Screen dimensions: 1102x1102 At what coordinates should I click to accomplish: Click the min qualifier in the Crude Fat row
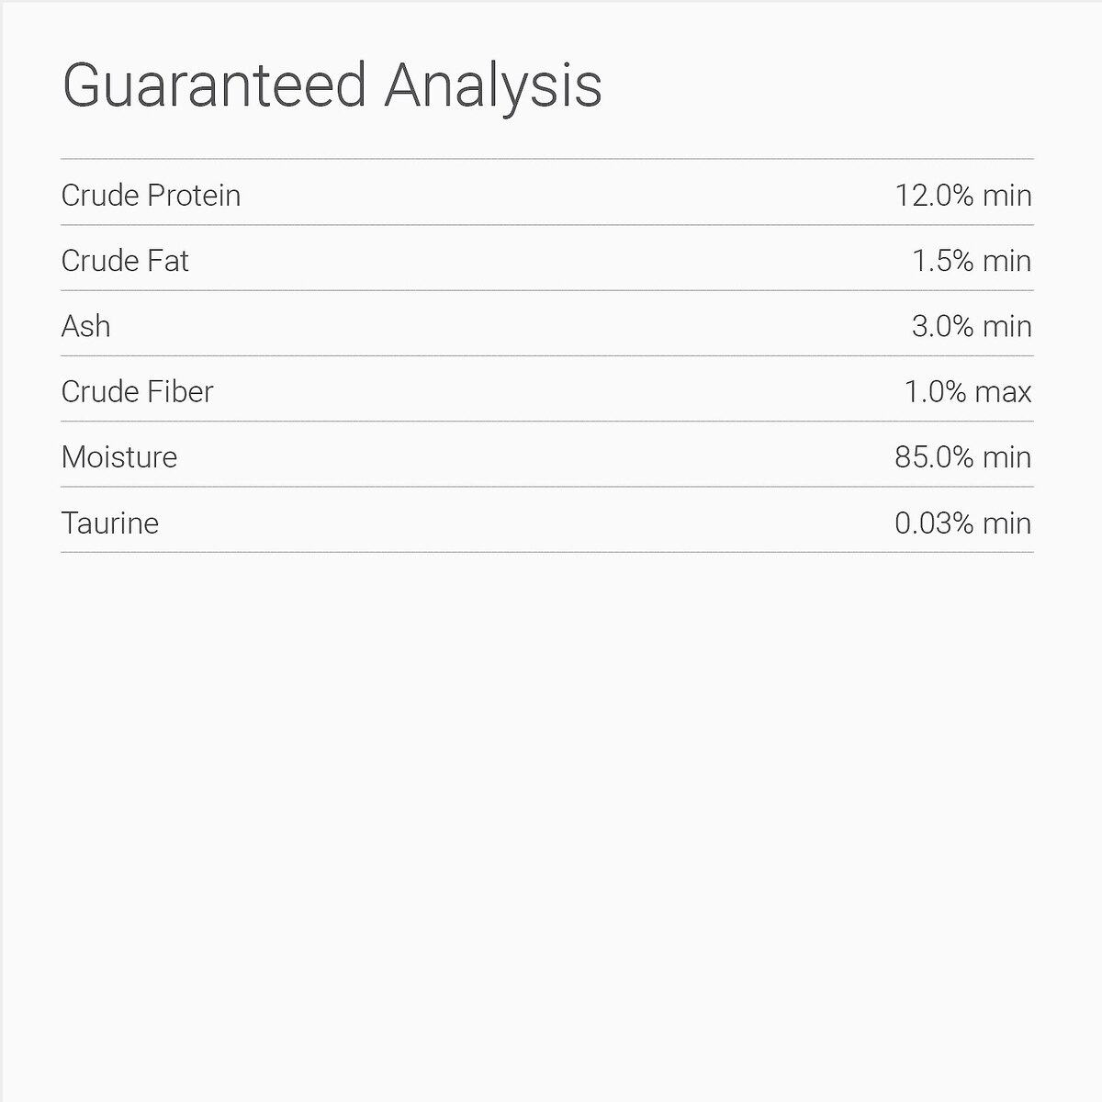pyautogui.click(x=1007, y=261)
